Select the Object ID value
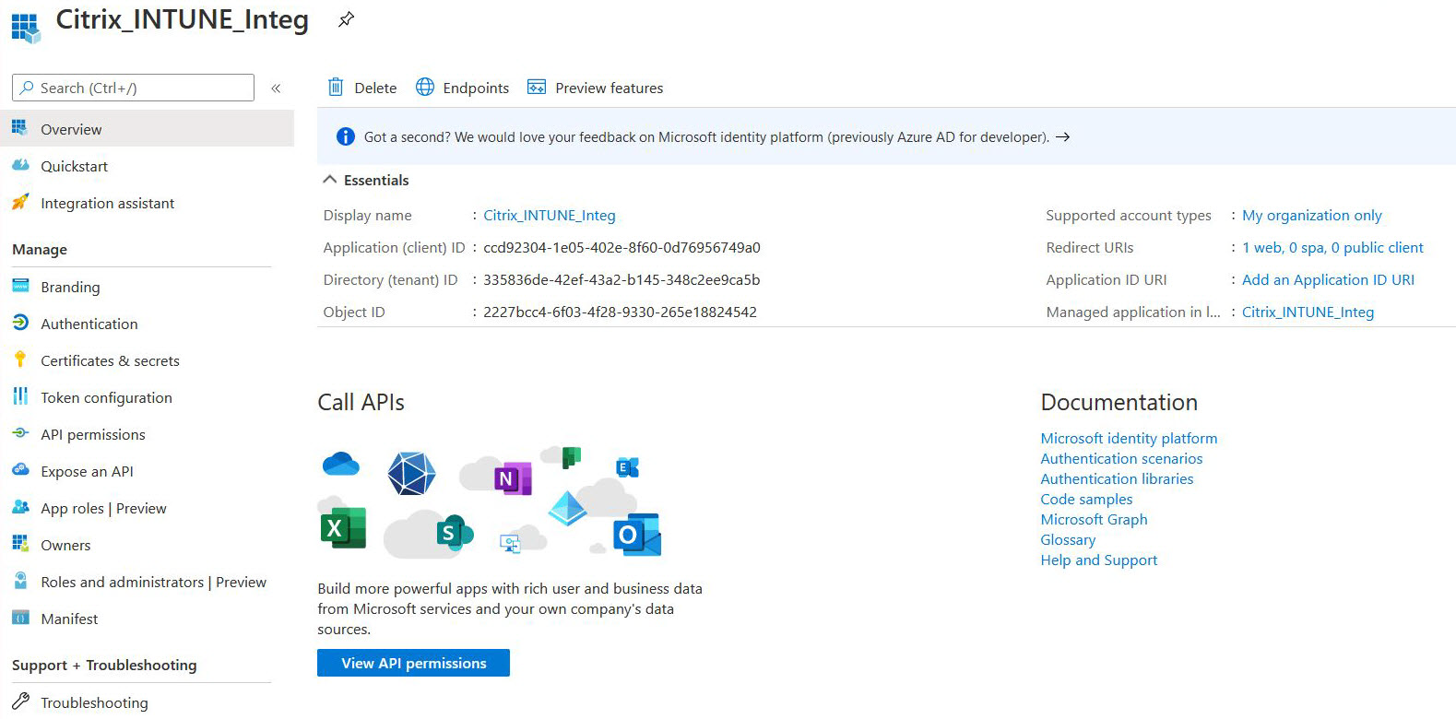This screenshot has height=719, width=1456. (620, 312)
